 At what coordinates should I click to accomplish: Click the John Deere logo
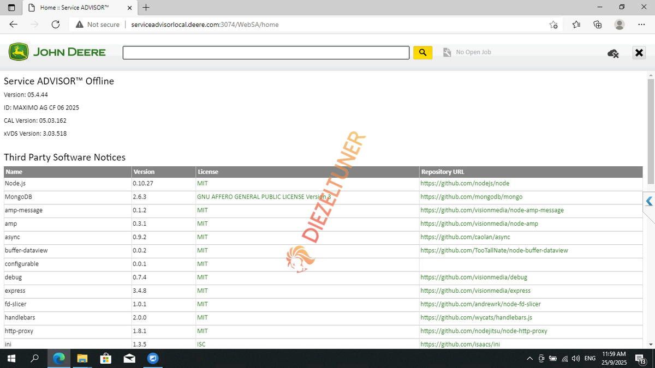(x=57, y=52)
